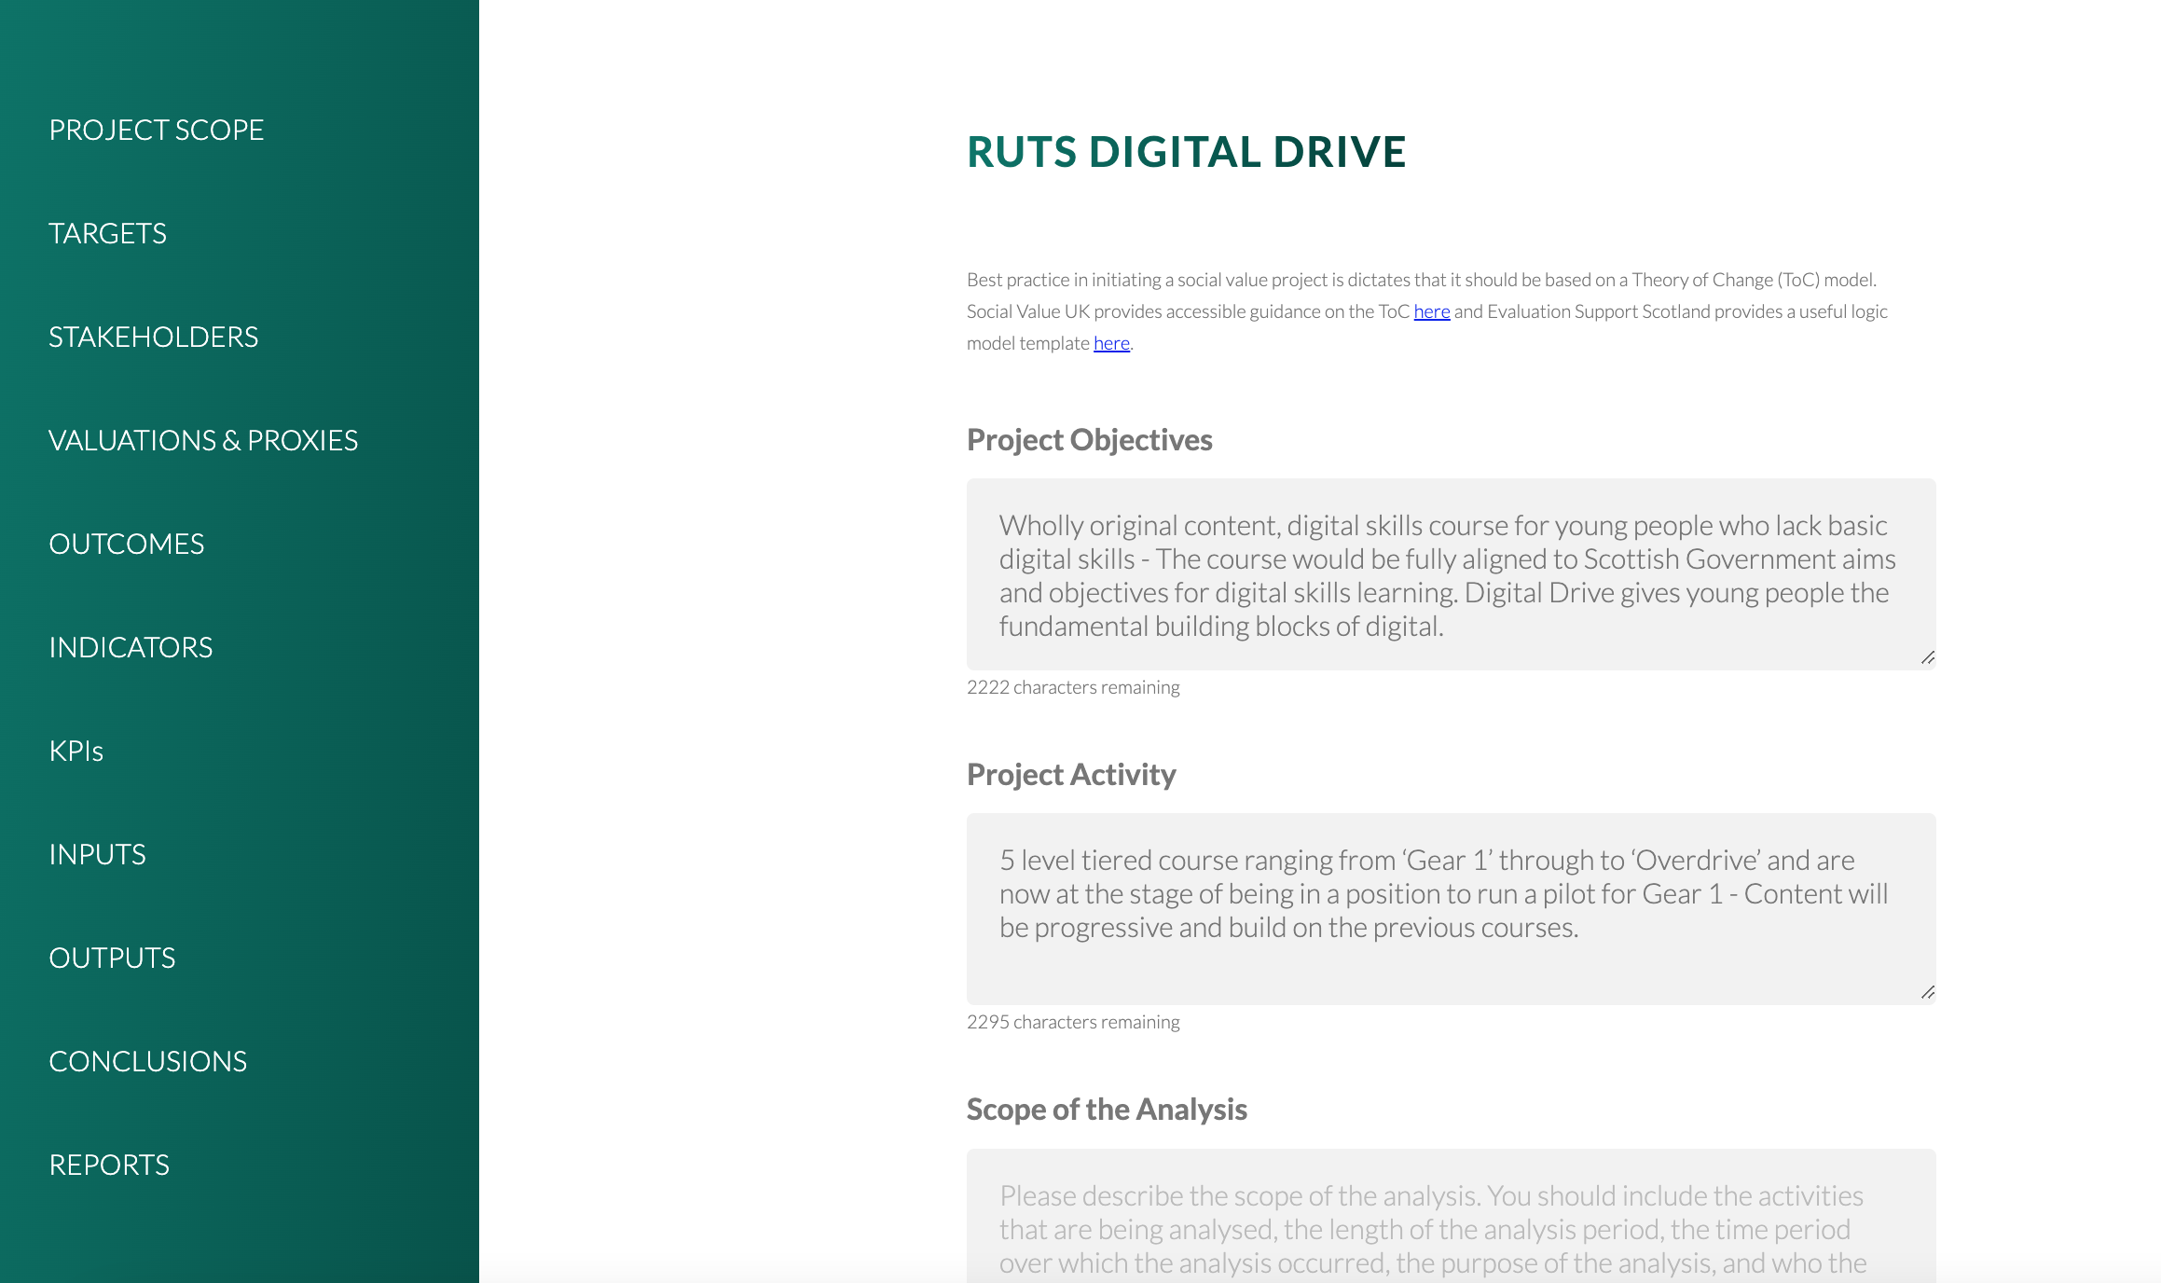The image size is (2161, 1283).
Task: Open the Project Scope section
Action: [x=157, y=130]
